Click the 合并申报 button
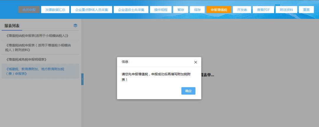The image size is (319, 127). [x=29, y=10]
